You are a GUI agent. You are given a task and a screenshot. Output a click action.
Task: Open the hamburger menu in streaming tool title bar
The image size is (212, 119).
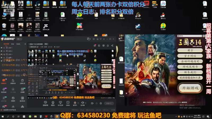[x=104, y=39]
